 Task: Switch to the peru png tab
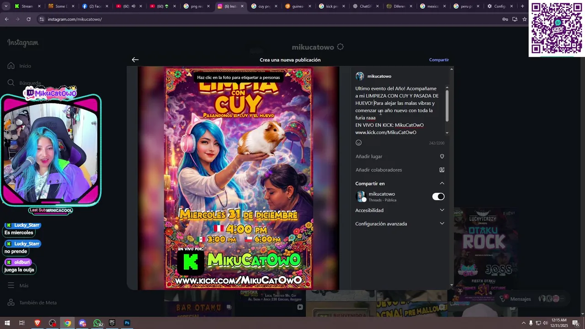click(x=466, y=6)
